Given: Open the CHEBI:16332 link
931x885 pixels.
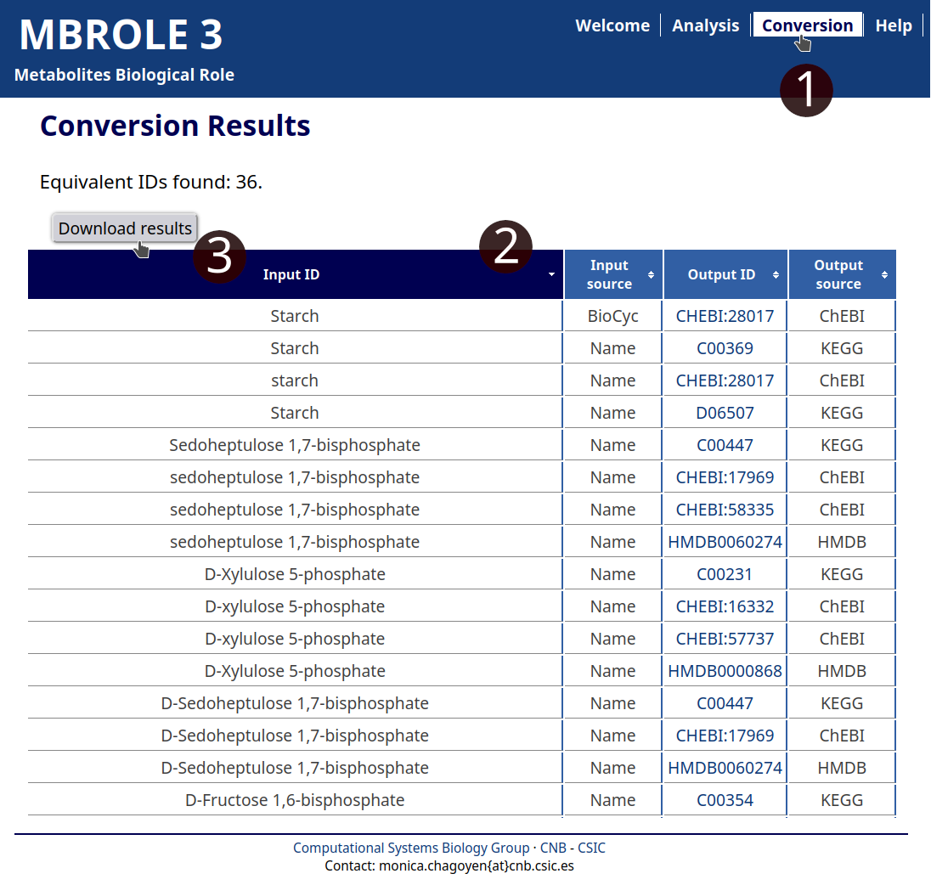Looking at the screenshot, I should pos(725,606).
